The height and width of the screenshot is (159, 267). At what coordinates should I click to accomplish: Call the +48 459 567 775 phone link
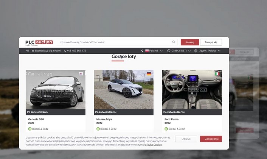pos(76,51)
